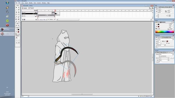Select the Subselect tool
The image size is (175, 98).
(19, 7)
